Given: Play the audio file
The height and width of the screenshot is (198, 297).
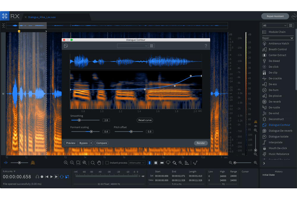Looking at the screenshot, I should 51,177.
